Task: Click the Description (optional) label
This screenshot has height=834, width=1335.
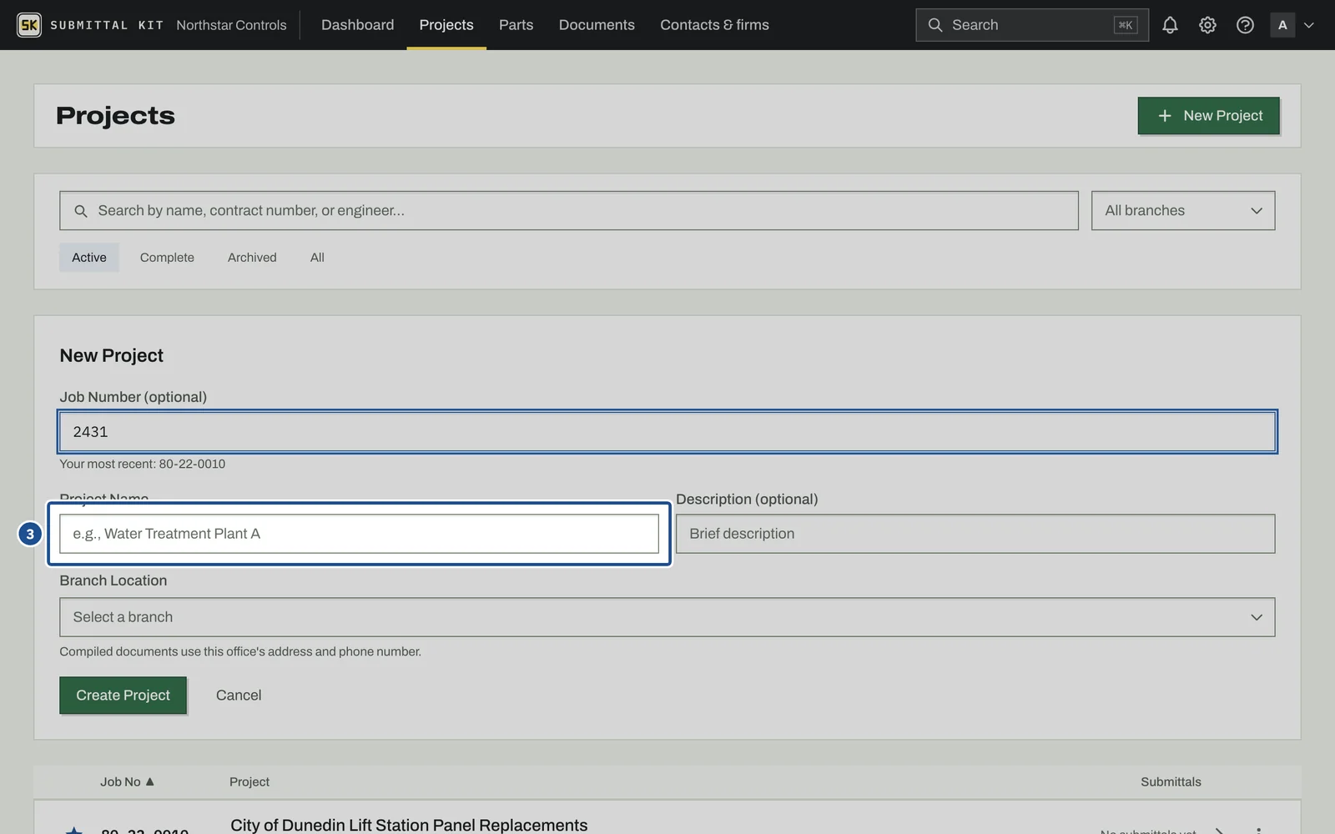Action: pos(747,499)
